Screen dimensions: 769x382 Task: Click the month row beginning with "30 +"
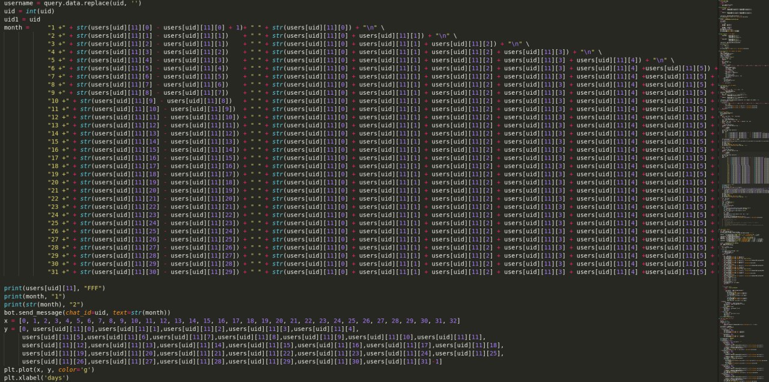(381, 263)
